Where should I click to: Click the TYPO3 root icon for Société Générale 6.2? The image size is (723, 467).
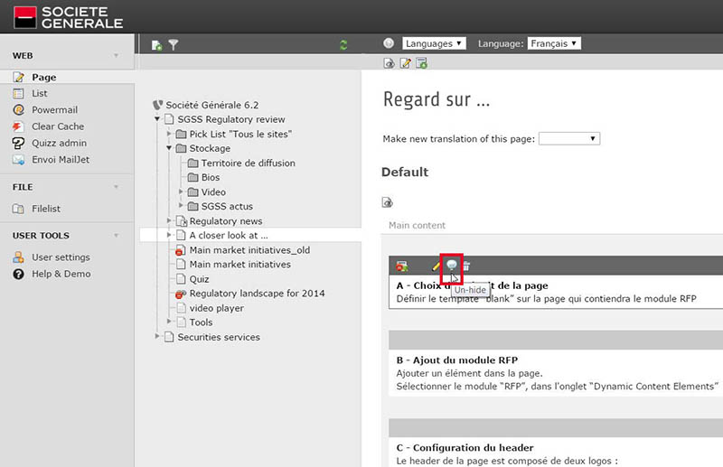pyautogui.click(x=157, y=105)
